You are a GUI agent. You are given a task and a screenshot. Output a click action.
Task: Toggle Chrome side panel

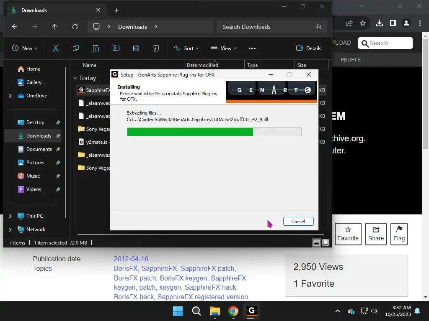coord(393,23)
